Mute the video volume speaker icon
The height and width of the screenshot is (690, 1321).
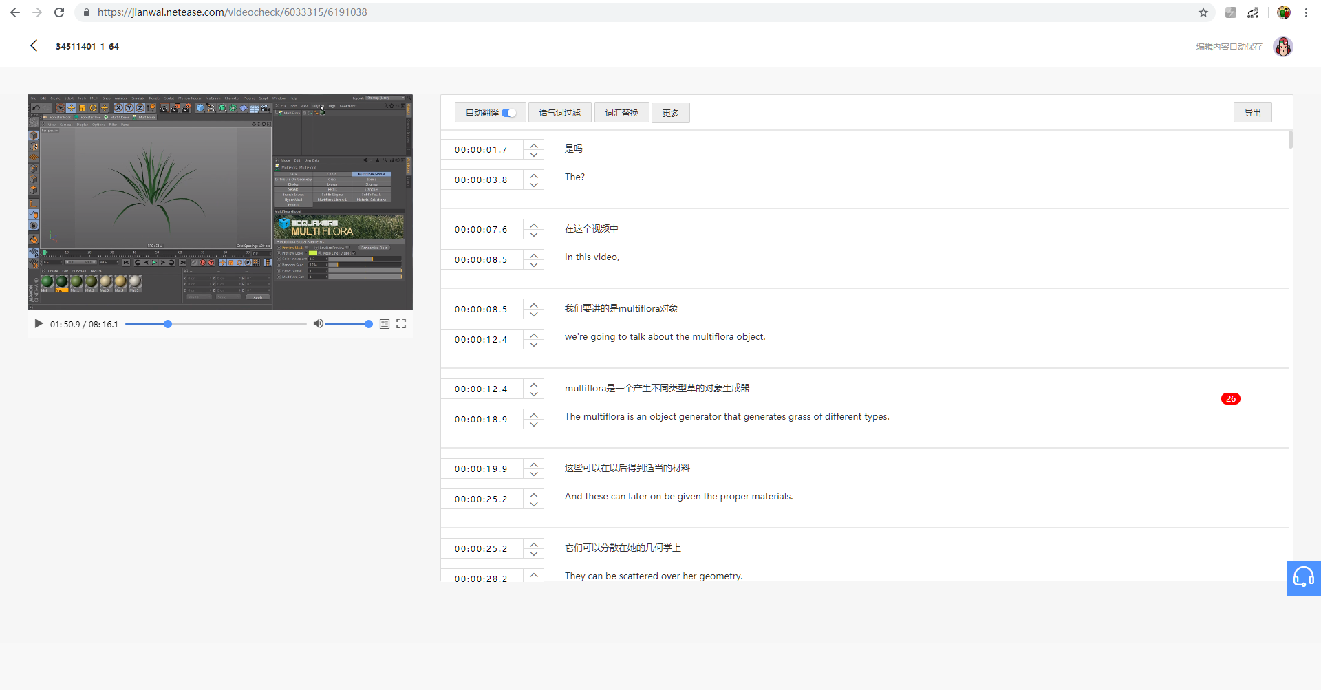318,323
